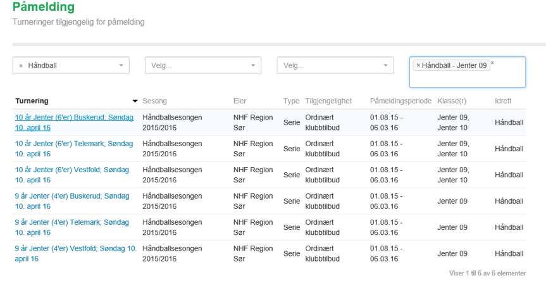Toggle the Turnering column sort arrow
546x288 pixels.
[135, 101]
